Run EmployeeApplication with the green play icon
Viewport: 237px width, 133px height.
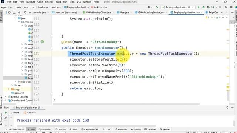tap(198, 7)
